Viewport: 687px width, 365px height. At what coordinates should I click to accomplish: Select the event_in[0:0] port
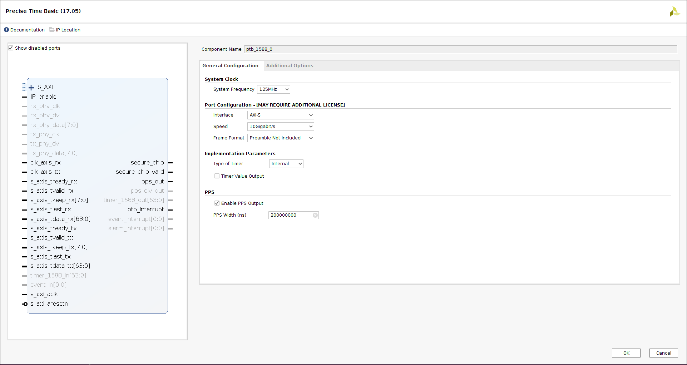coord(48,285)
